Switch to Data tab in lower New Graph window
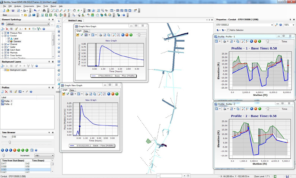The image size is (296, 178). pos(72,90)
